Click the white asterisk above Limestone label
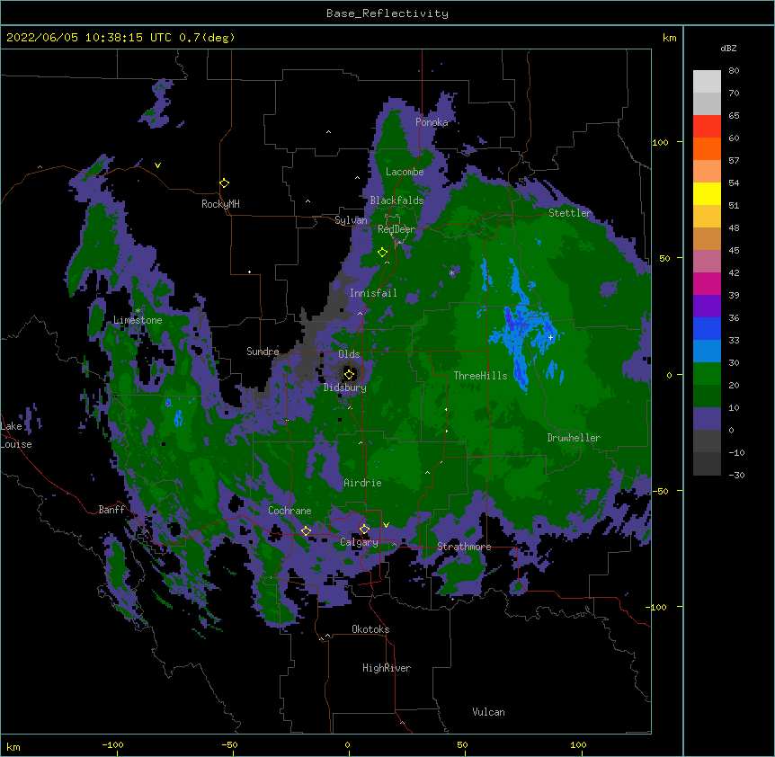Screen dimensions: 775x757 tap(138, 311)
